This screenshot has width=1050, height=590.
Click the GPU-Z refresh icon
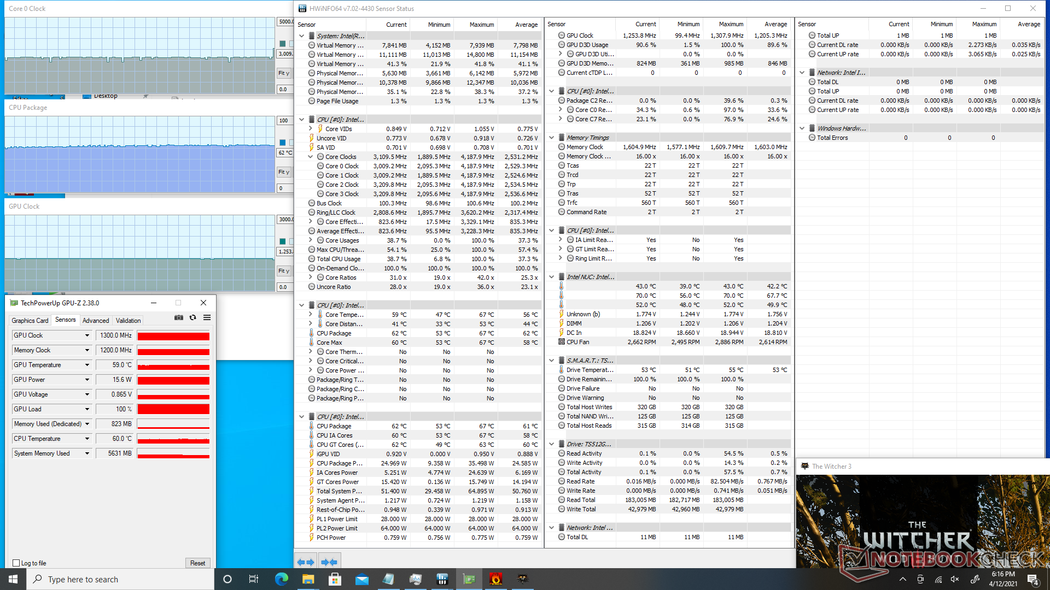(x=192, y=317)
